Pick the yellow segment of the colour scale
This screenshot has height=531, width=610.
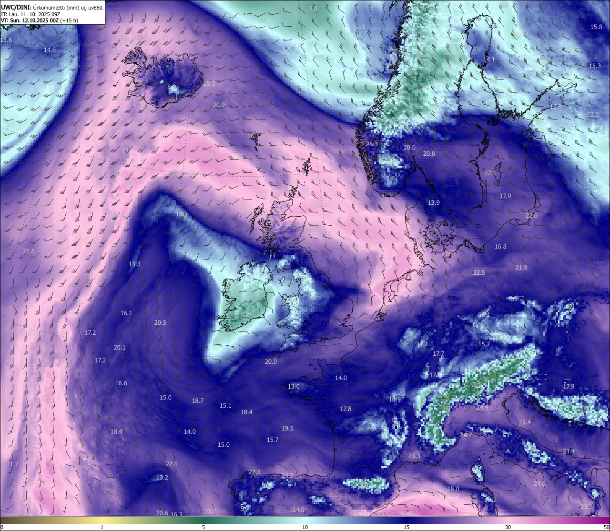coord(102,520)
